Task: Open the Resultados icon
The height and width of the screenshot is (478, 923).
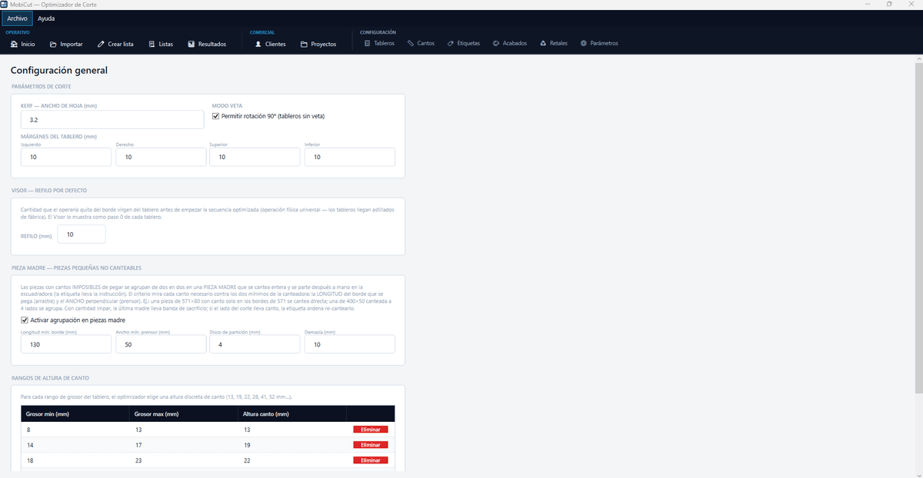Action: point(191,44)
